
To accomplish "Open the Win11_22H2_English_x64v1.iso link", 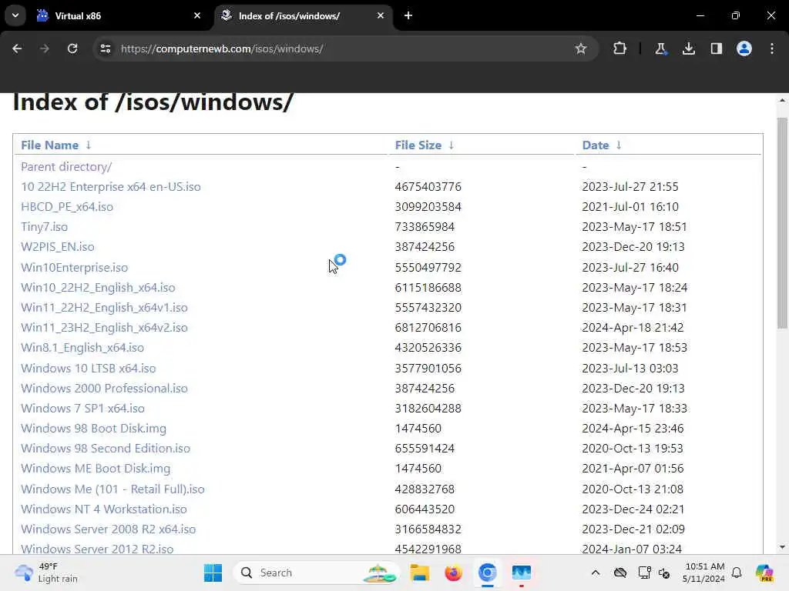I will click(x=104, y=308).
